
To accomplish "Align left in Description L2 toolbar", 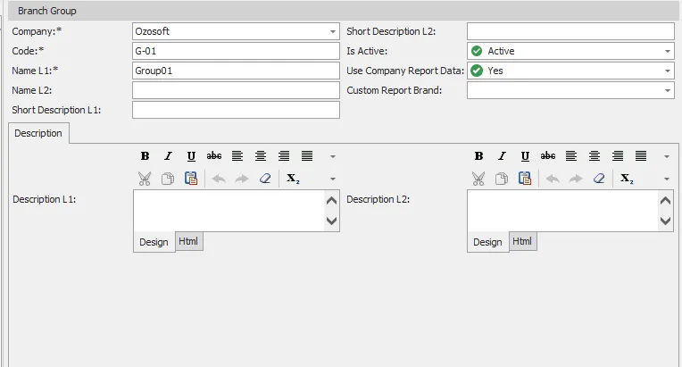I will 571,155.
